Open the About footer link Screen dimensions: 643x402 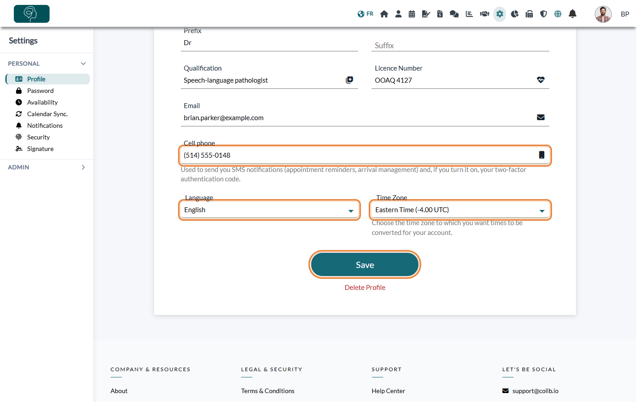[119, 391]
